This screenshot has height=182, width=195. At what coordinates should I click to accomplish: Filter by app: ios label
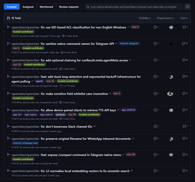[x=17, y=115]
